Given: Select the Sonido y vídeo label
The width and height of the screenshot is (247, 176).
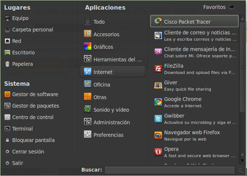Looking at the screenshot, I should [x=111, y=110].
